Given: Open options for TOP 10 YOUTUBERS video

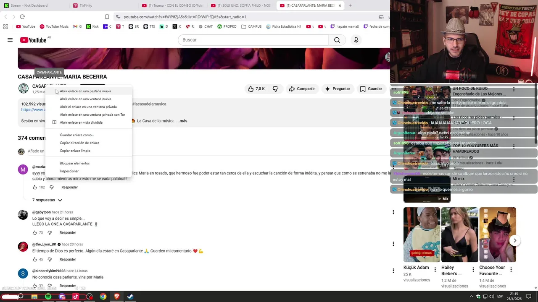Looking at the screenshot, I should pyautogui.click(x=514, y=146).
